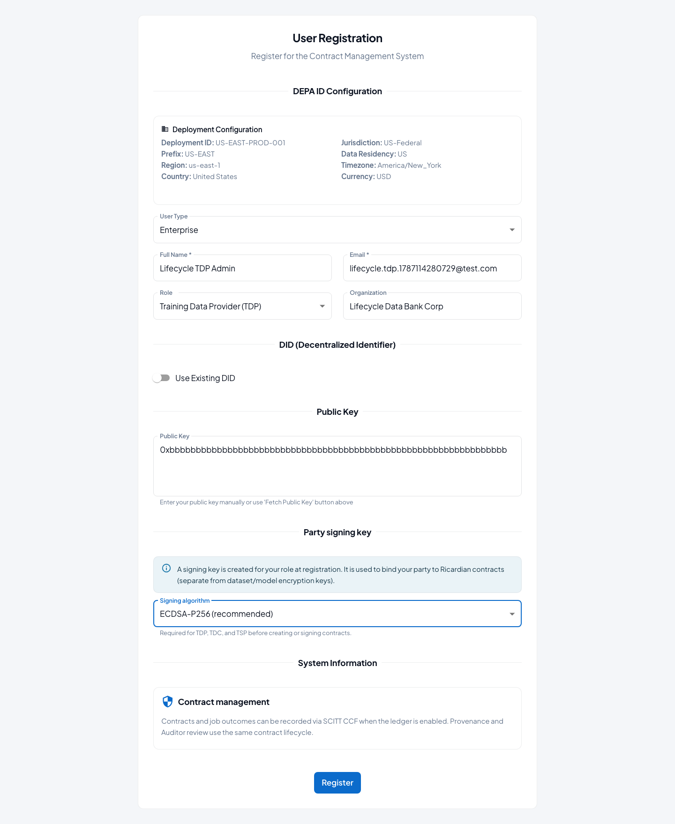Toggle the Use Existing DID switch
This screenshot has width=675, height=824.
pyautogui.click(x=161, y=378)
